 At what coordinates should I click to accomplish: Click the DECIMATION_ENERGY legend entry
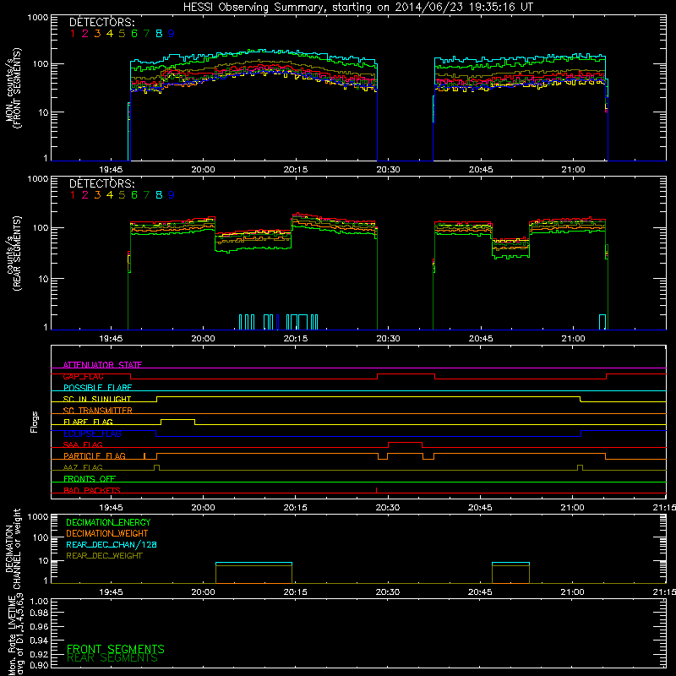click(x=108, y=522)
